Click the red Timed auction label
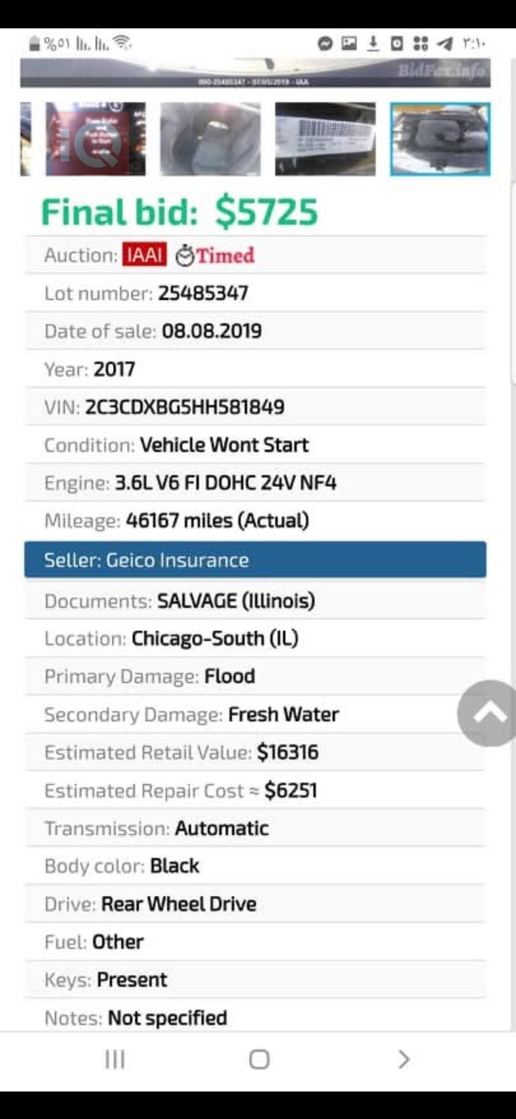The width and height of the screenshot is (516, 1119). (x=226, y=255)
